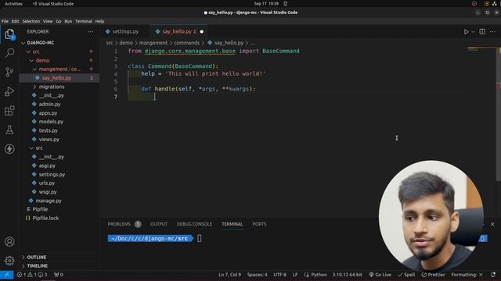Open the Search view icon
Viewport: 501px width, 281px height.
click(x=9, y=53)
